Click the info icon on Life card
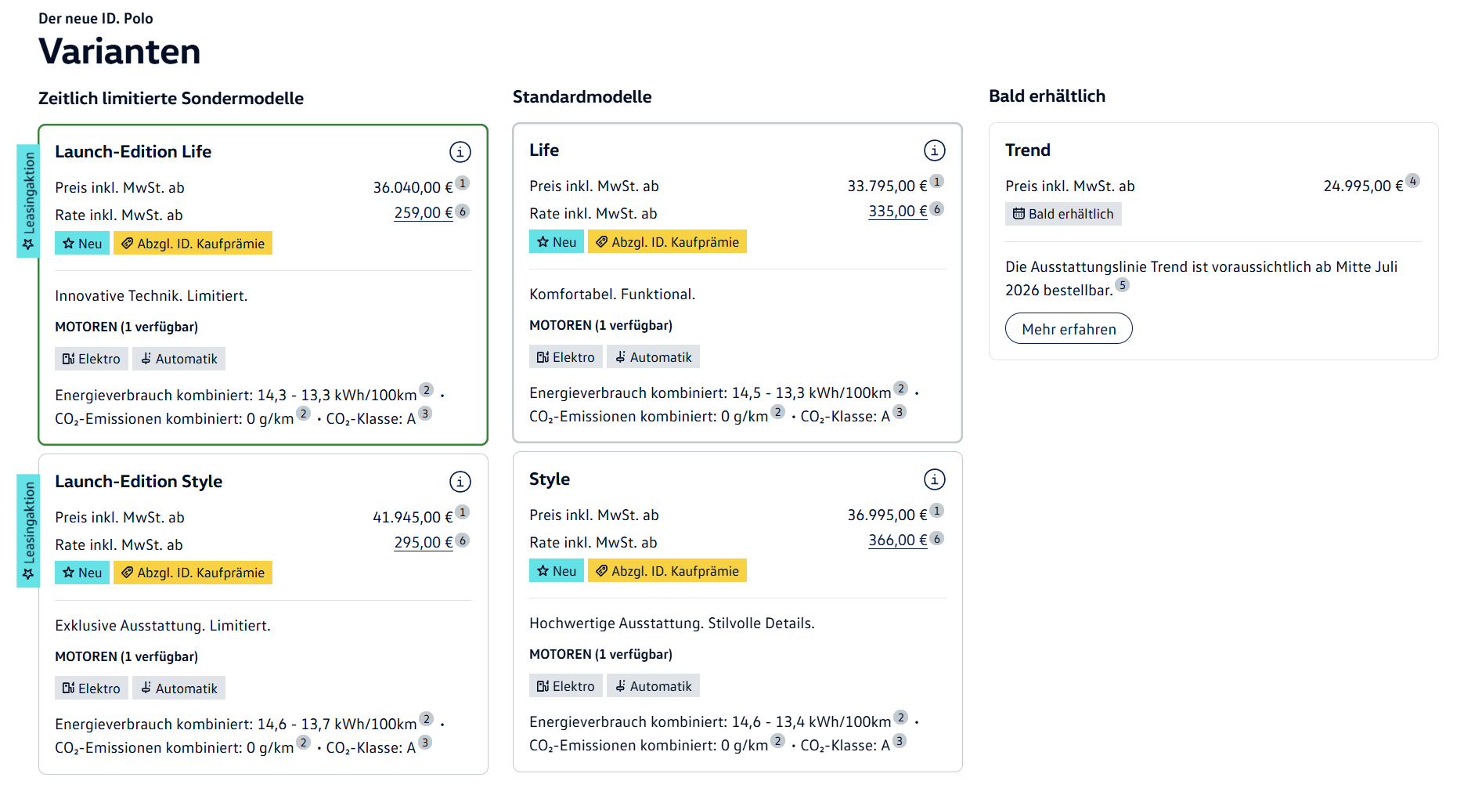 coord(934,150)
